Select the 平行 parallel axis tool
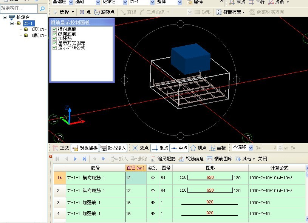The width and height of the screenshot is (308, 223). click(257, 2)
